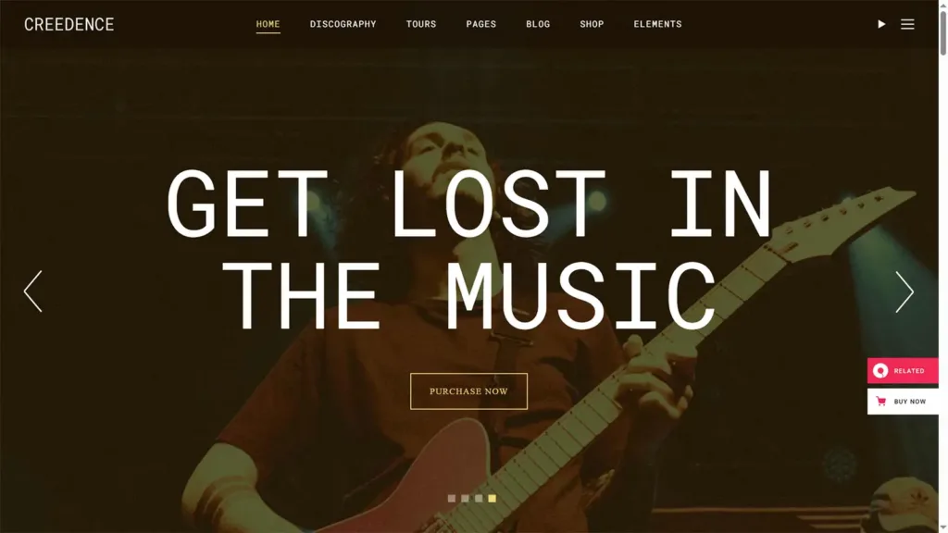Open the Discography menu

coord(343,24)
